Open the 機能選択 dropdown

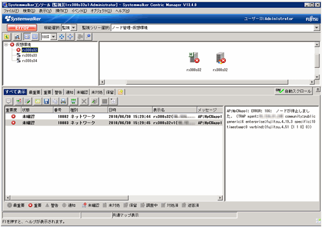(74, 28)
